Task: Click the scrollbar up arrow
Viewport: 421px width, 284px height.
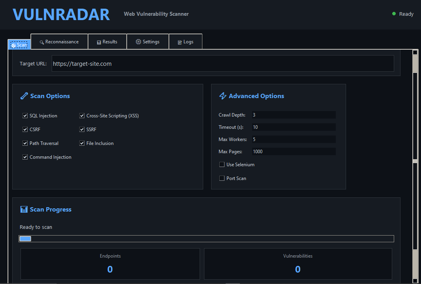Action: pyautogui.click(x=415, y=52)
